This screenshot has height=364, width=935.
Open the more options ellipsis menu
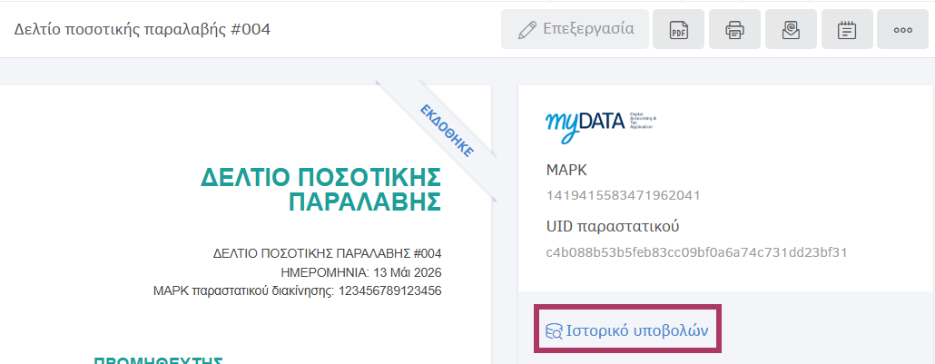903,29
